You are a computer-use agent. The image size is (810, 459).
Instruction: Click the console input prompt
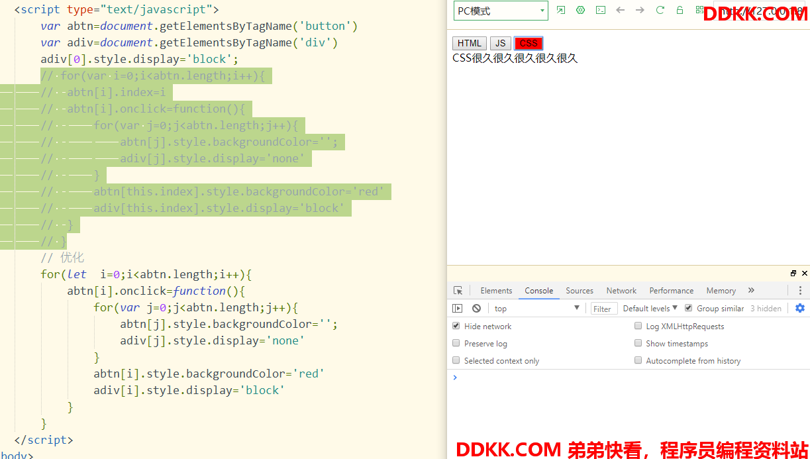click(x=629, y=378)
